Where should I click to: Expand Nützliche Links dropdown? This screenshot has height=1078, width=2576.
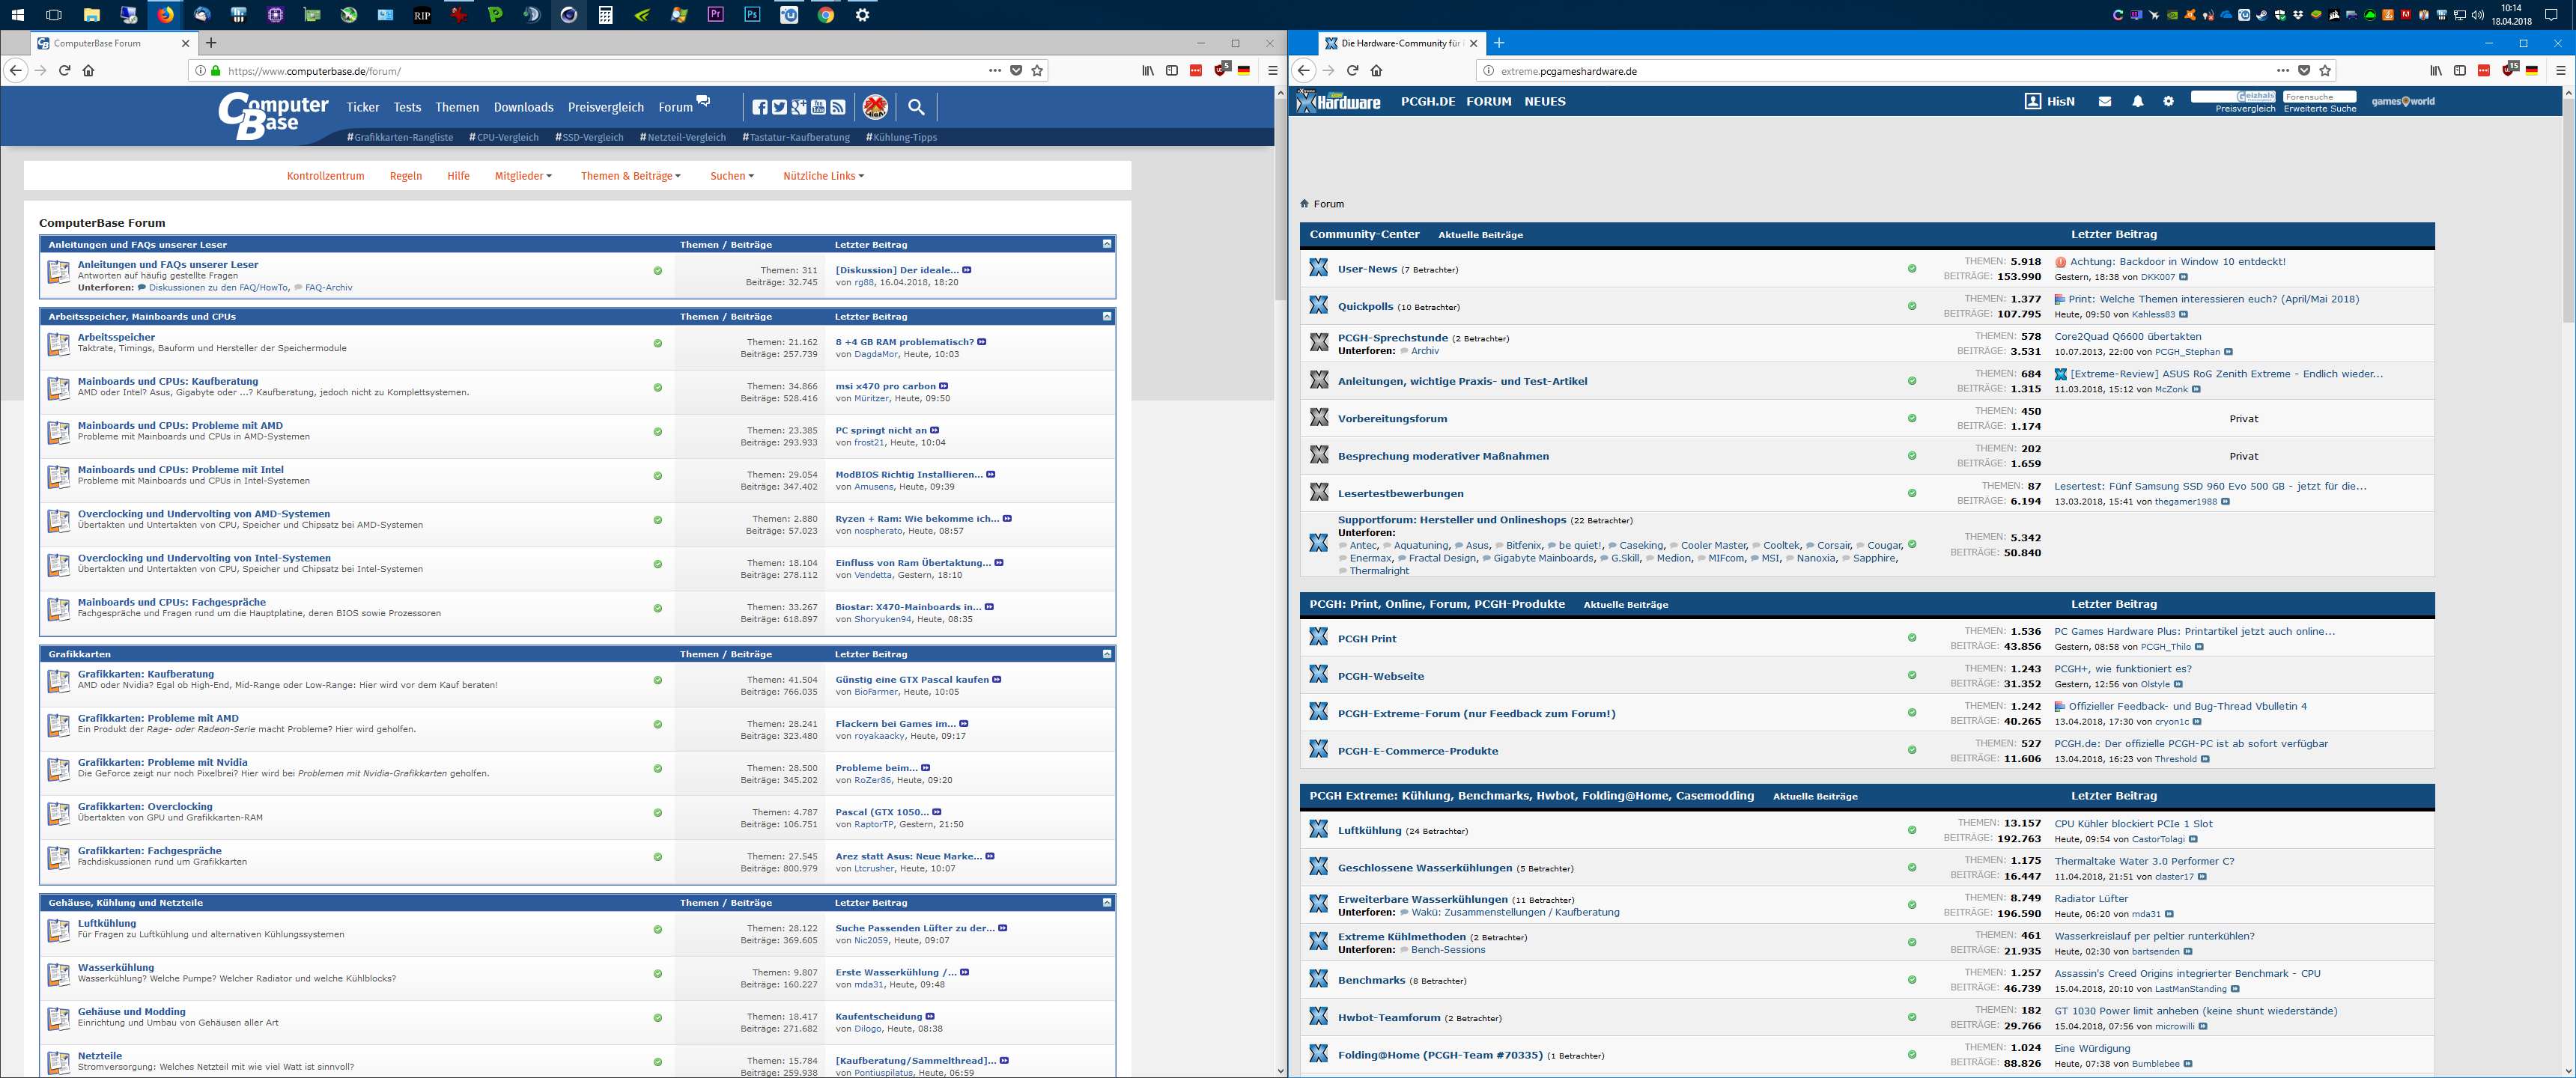822,176
